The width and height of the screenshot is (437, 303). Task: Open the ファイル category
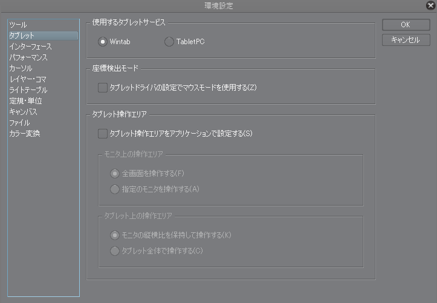pos(43,123)
